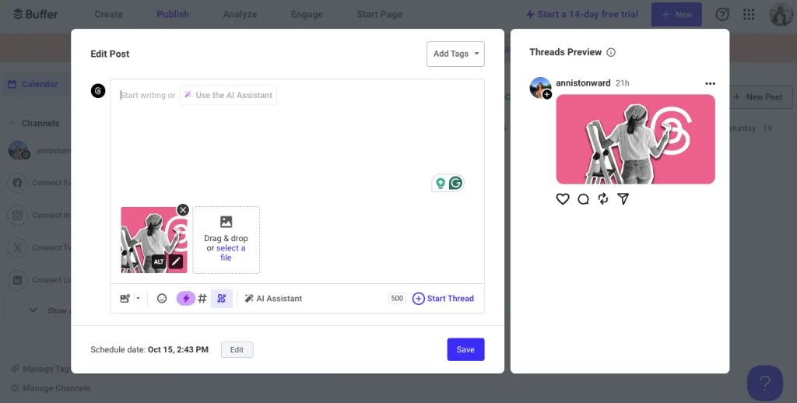Screen dimensions: 797x403
Task: Go to the Engage tab
Action: (x=307, y=14)
